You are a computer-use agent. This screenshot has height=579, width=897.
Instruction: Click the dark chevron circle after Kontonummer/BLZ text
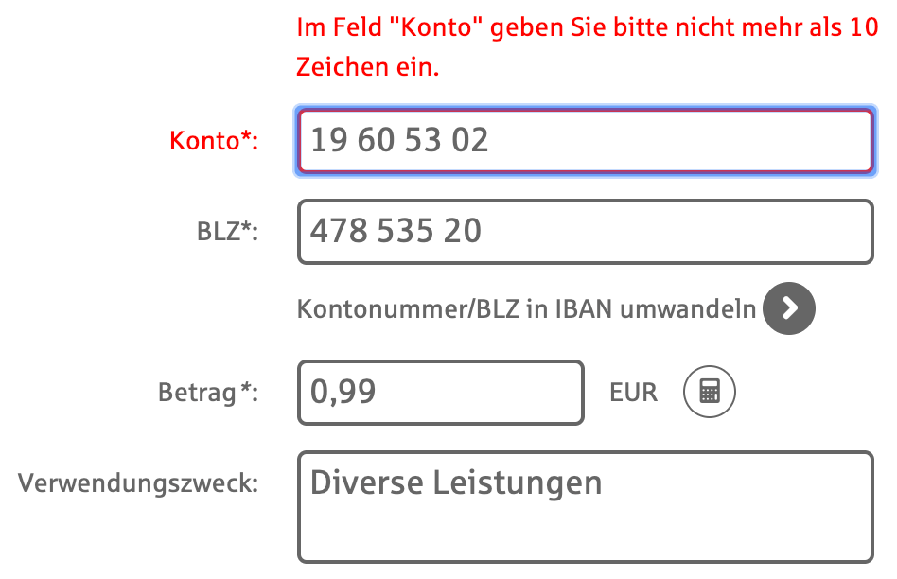[x=788, y=308]
